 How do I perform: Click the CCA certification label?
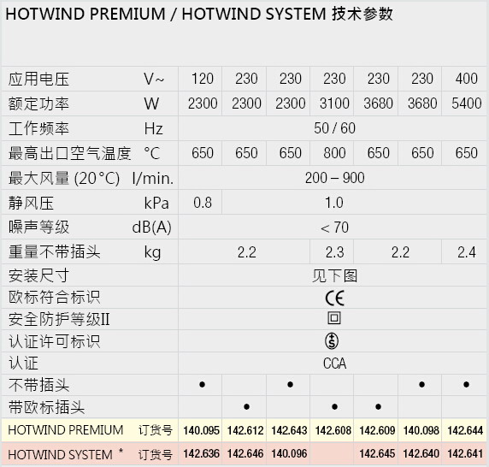(x=334, y=364)
